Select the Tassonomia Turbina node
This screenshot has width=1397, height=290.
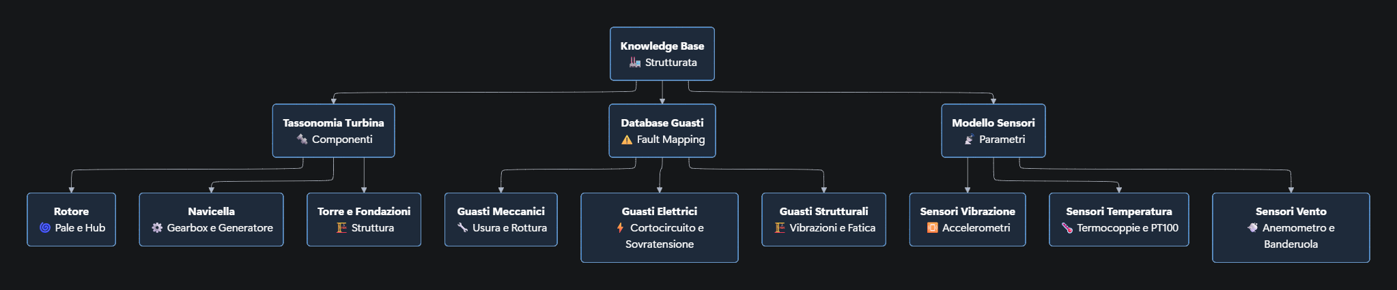(x=333, y=131)
